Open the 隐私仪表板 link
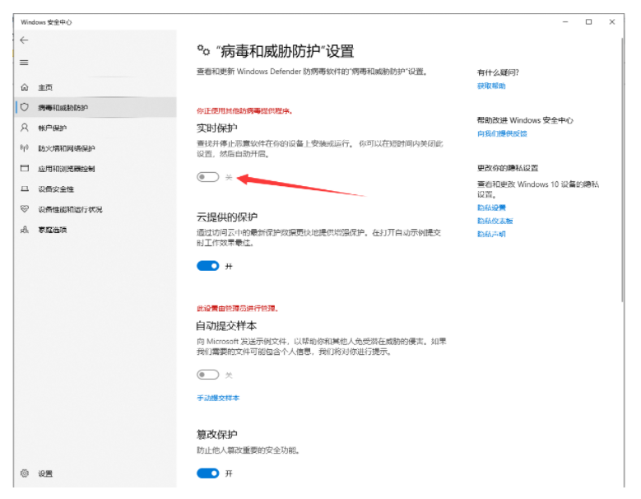 495,221
